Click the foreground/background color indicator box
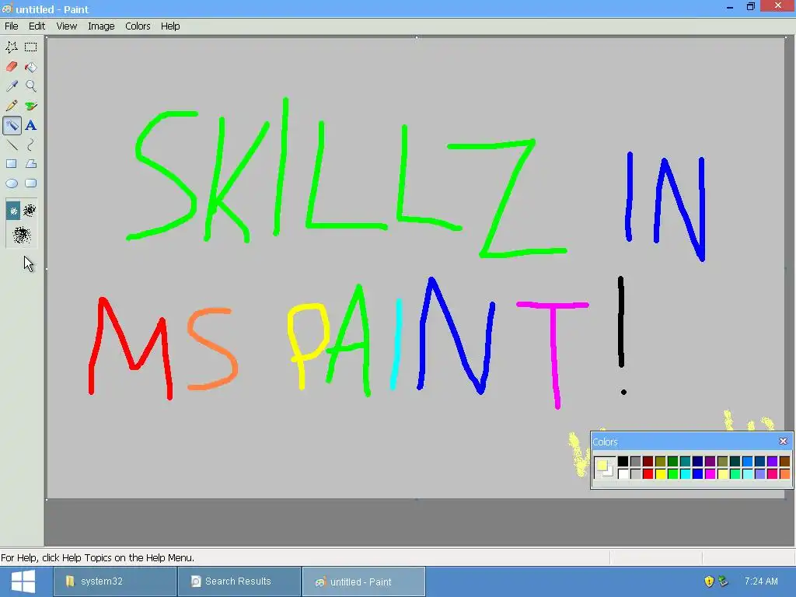Viewport: 796px width, 597px height. click(x=605, y=467)
